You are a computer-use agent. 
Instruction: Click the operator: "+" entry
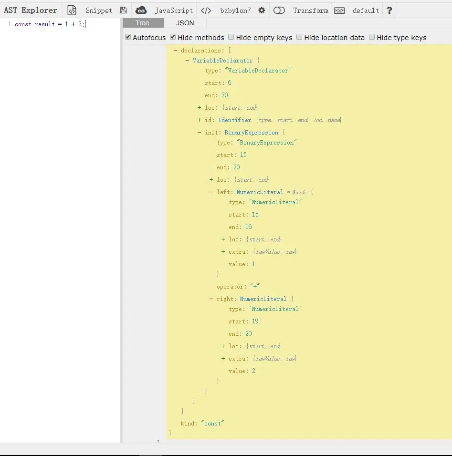pos(238,287)
